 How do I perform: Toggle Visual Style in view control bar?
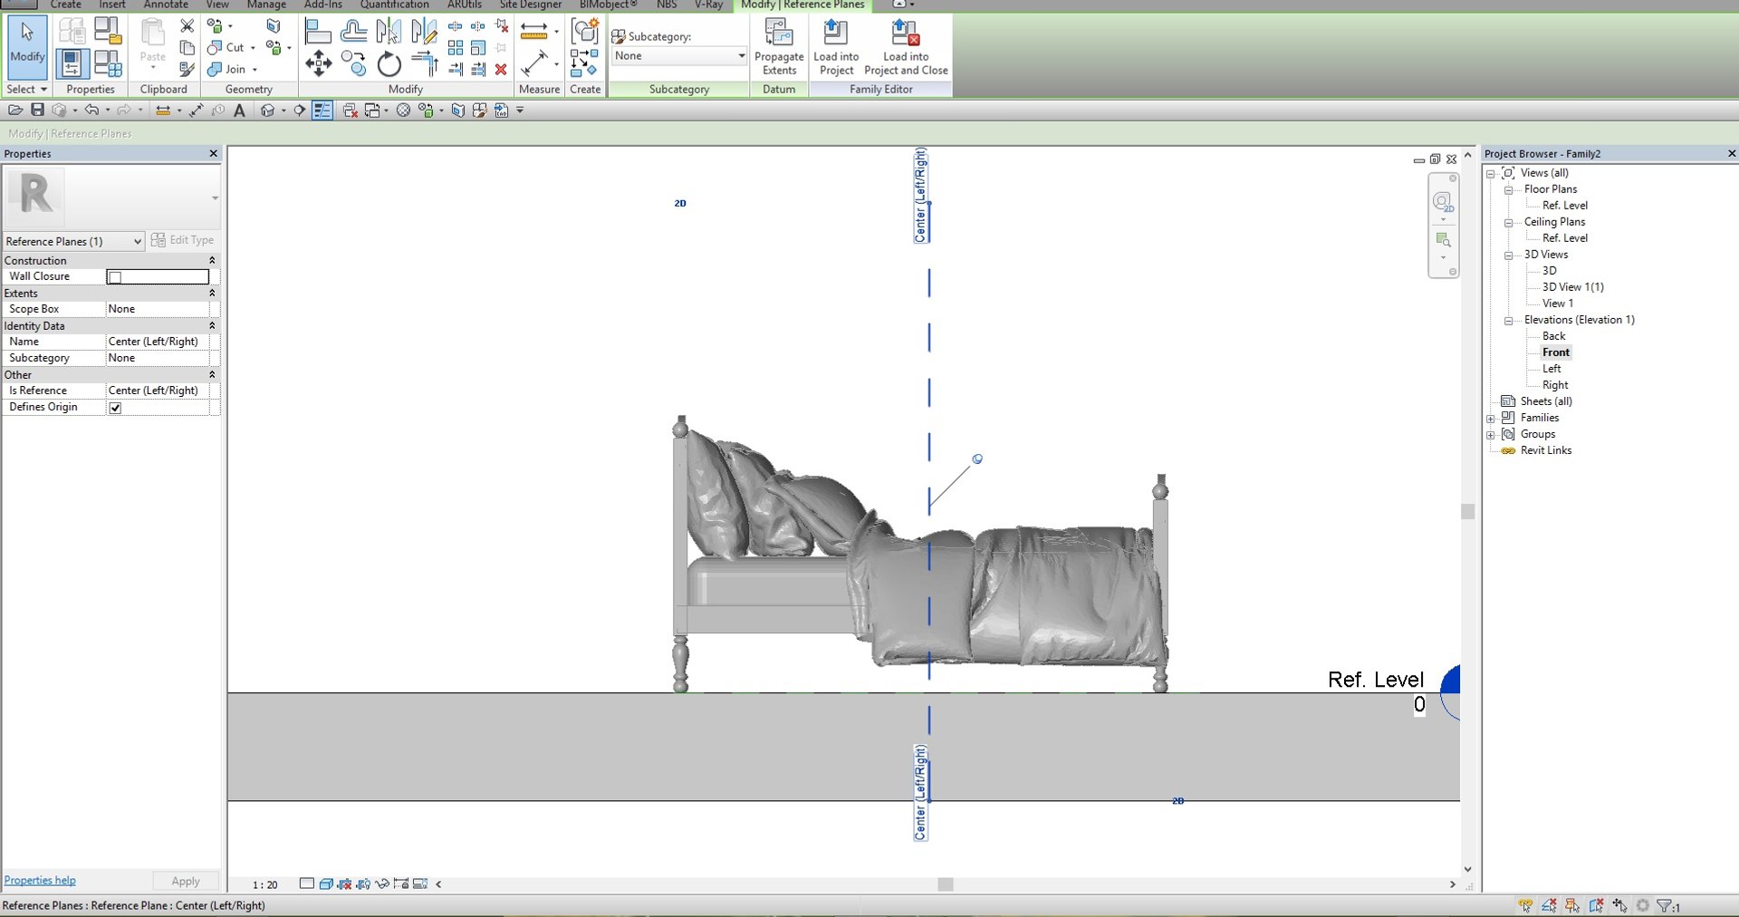point(326,883)
